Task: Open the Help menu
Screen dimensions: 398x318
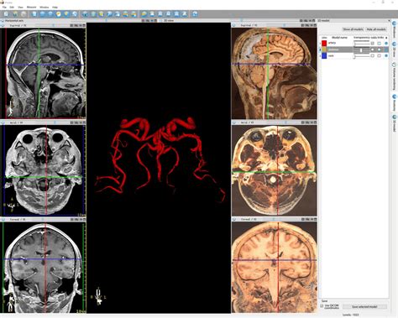Action: click(55, 7)
